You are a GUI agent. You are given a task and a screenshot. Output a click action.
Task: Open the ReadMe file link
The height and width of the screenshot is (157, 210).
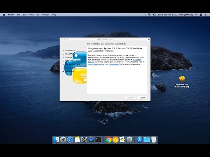[115, 64]
